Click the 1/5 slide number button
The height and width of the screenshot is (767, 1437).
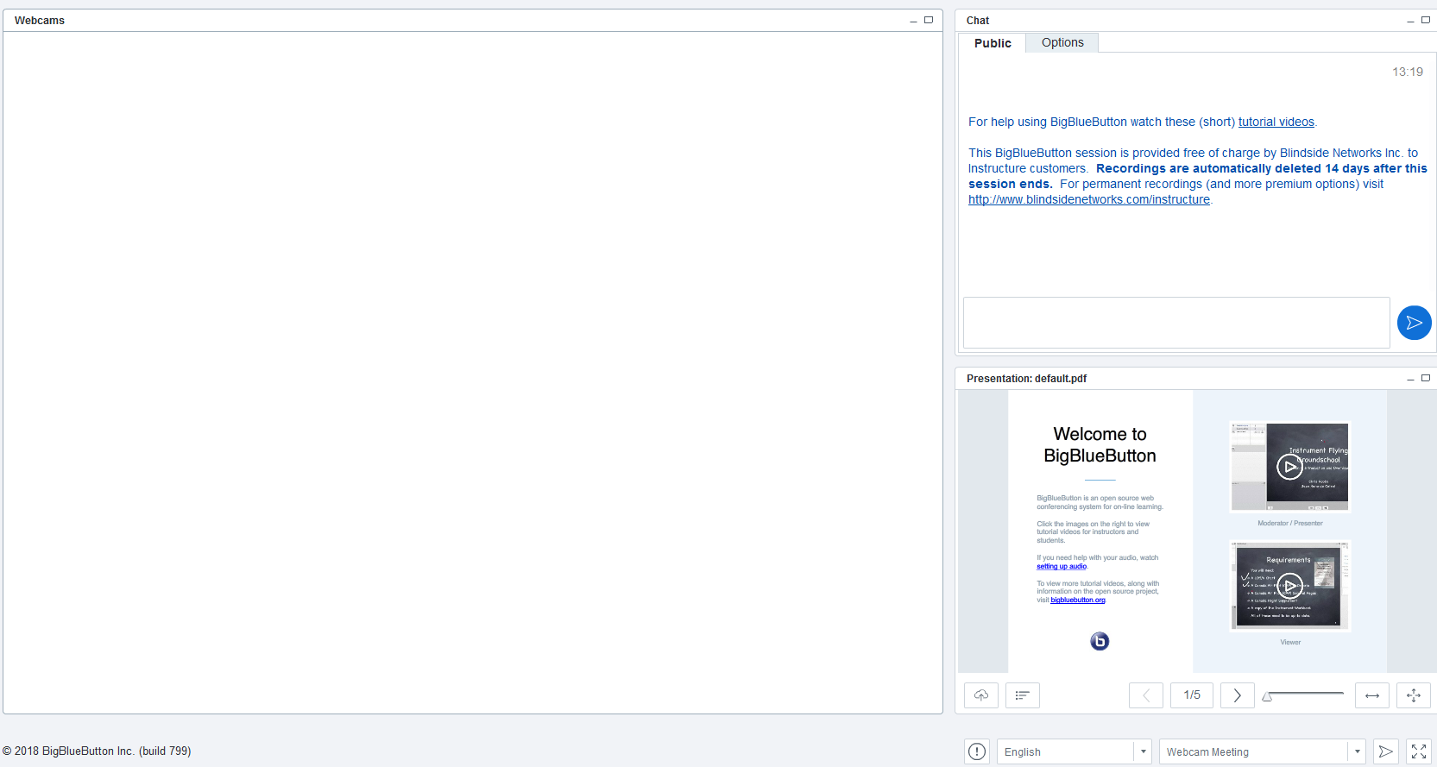click(x=1192, y=695)
